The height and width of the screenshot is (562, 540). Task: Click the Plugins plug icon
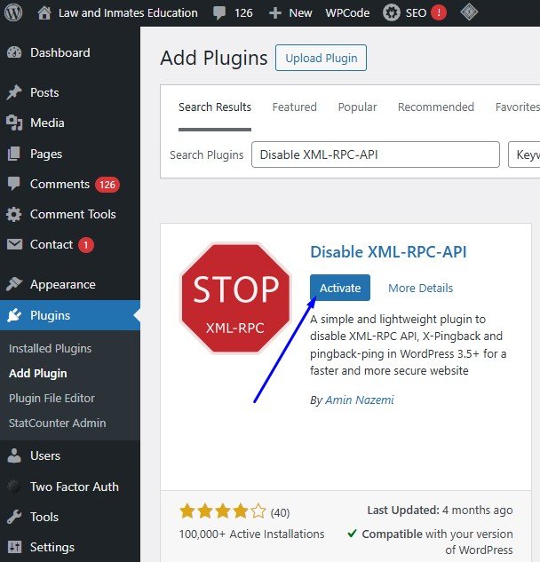pyautogui.click(x=14, y=315)
